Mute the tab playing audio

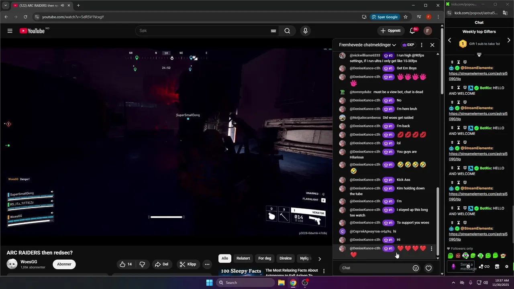tap(63, 5)
